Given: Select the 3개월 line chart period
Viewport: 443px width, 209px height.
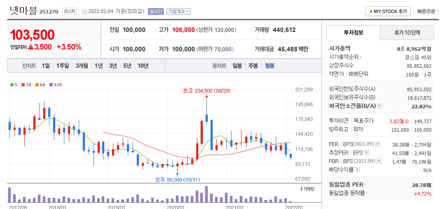Looking at the screenshot, I should click(x=82, y=66).
